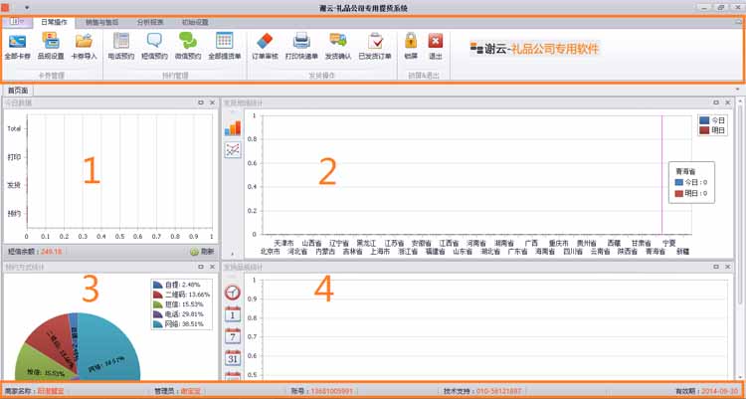Open 已发货订单 clipboard icon
The width and height of the screenshot is (746, 399).
coord(375,47)
